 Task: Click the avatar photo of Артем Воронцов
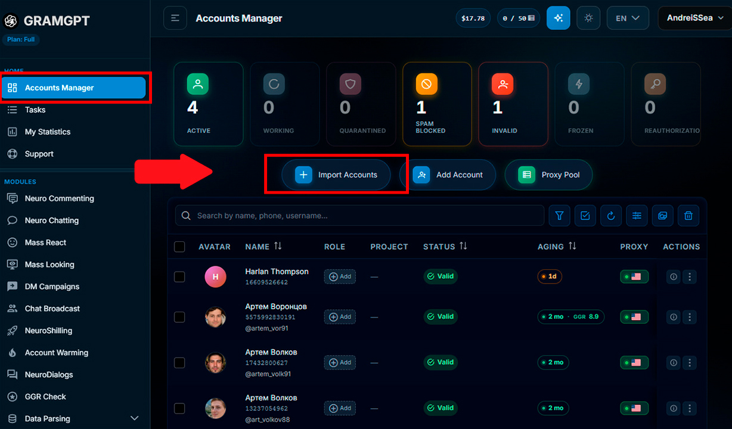point(215,317)
